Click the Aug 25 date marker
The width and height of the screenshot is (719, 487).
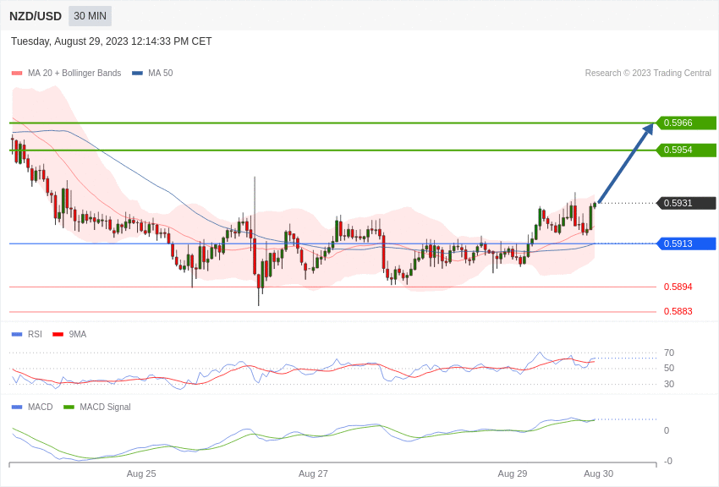coord(141,473)
